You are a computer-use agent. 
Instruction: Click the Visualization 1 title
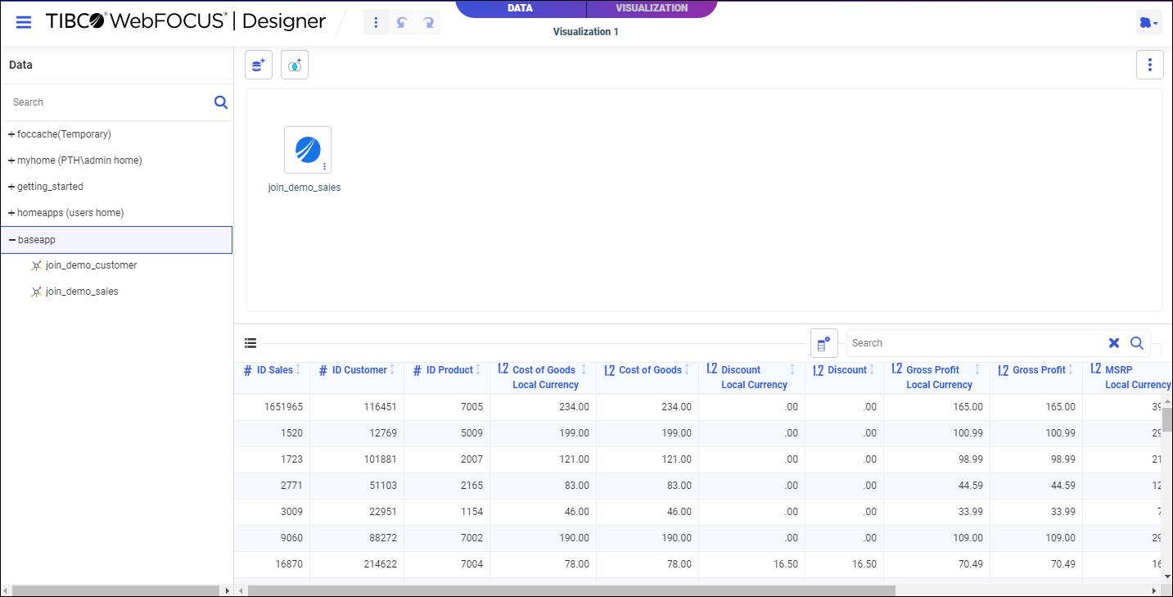(586, 32)
